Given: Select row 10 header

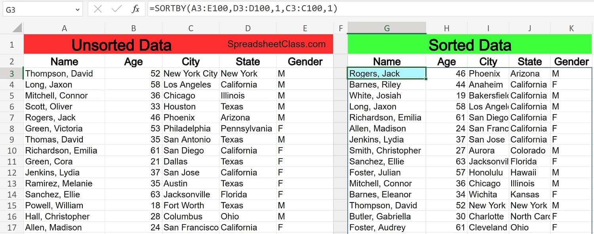Looking at the screenshot, I should click(11, 151).
